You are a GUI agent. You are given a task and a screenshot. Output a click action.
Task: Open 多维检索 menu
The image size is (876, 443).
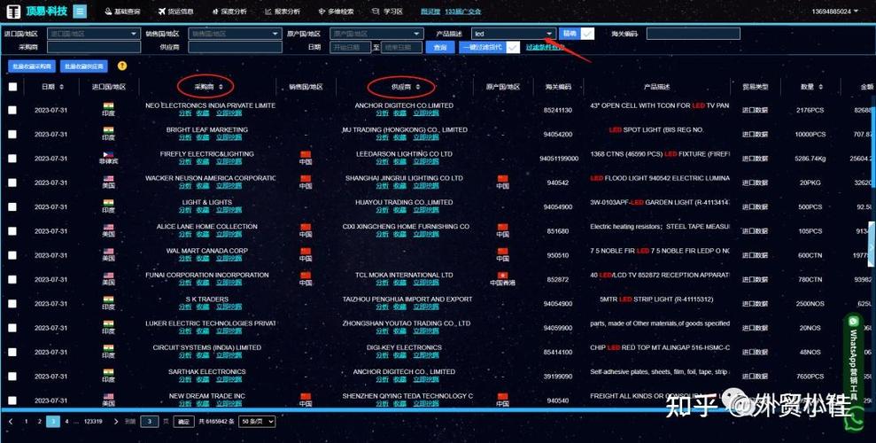tap(336, 12)
